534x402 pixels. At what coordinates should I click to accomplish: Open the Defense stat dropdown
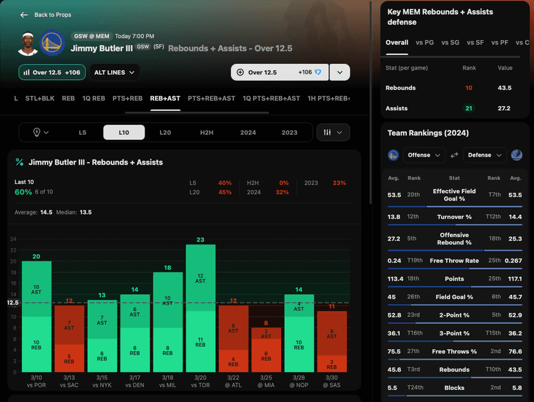tap(484, 155)
